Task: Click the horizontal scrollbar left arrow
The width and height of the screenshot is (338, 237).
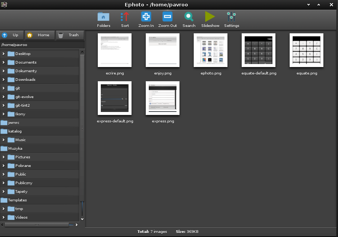Action: coord(2,225)
